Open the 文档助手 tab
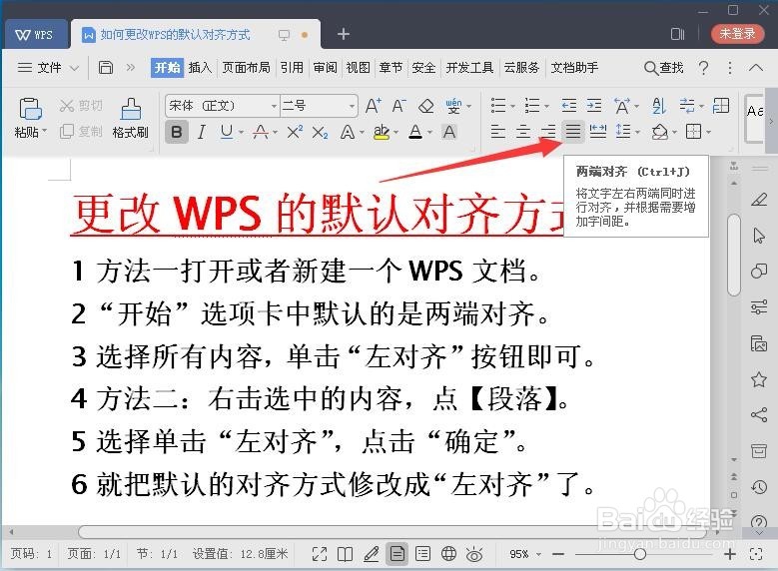Image resolution: width=778 pixels, height=571 pixels. pos(574,68)
